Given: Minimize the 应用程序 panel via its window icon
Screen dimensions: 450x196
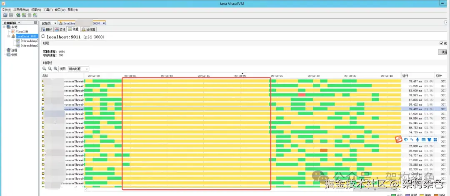Looking at the screenshot, I should (35, 22).
